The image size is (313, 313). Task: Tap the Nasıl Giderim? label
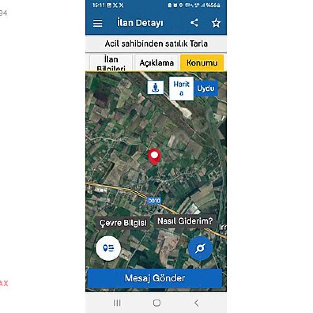[x=185, y=221]
